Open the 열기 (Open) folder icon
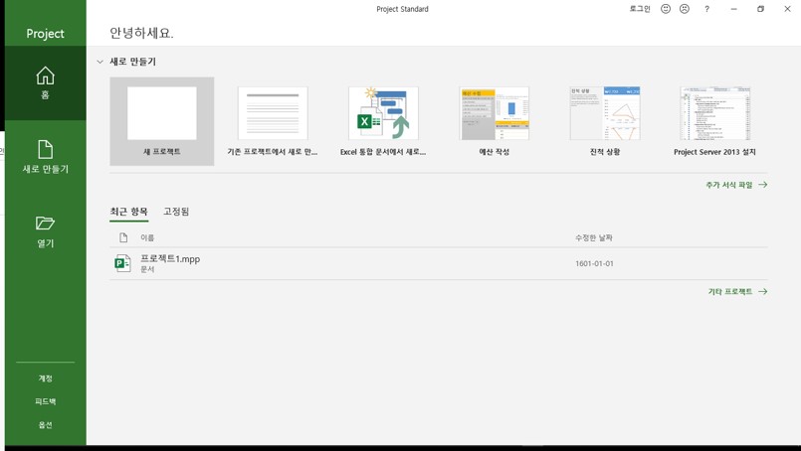Image resolution: width=801 pixels, height=451 pixels. pyautogui.click(x=45, y=223)
